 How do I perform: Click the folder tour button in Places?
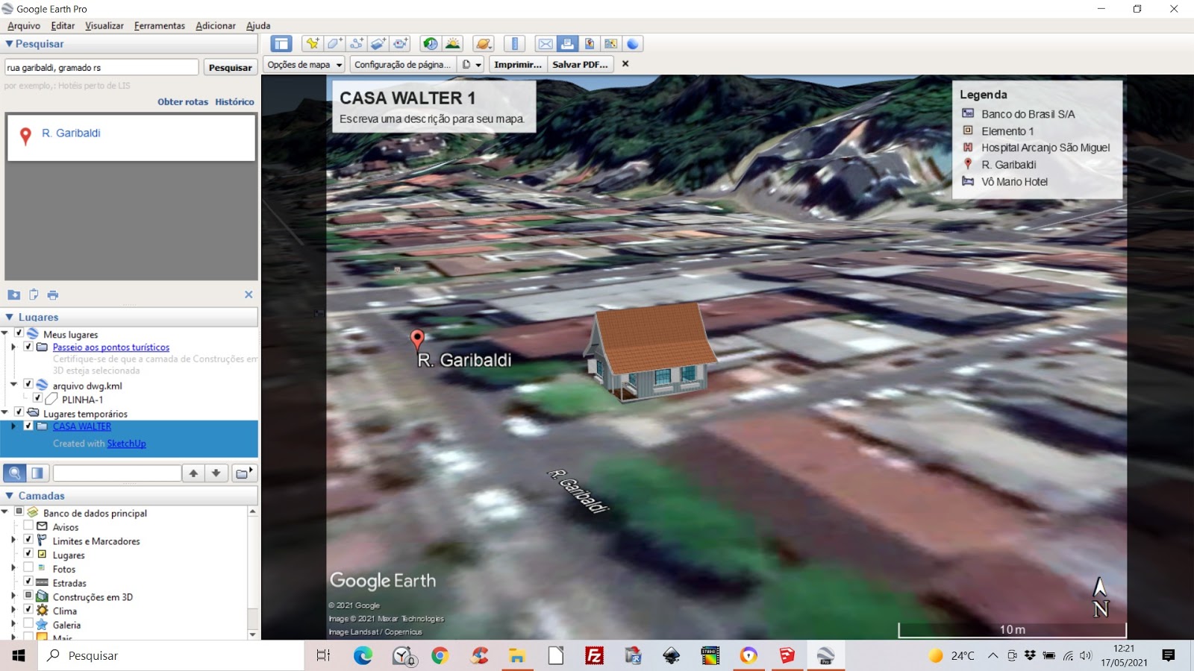244,473
